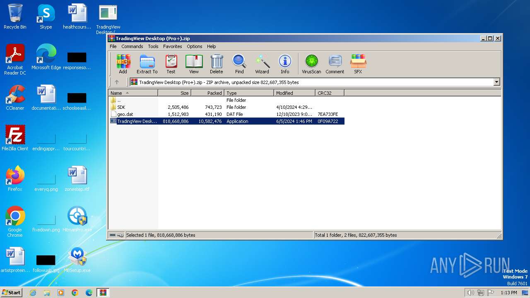The height and width of the screenshot is (298, 530).
Task: Open the Favorites menu
Action: [172, 46]
